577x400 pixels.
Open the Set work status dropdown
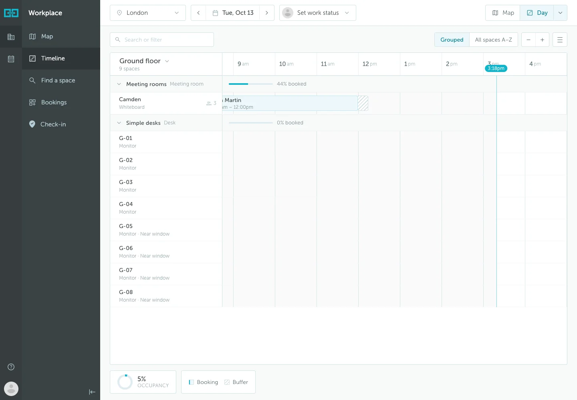[x=318, y=13]
